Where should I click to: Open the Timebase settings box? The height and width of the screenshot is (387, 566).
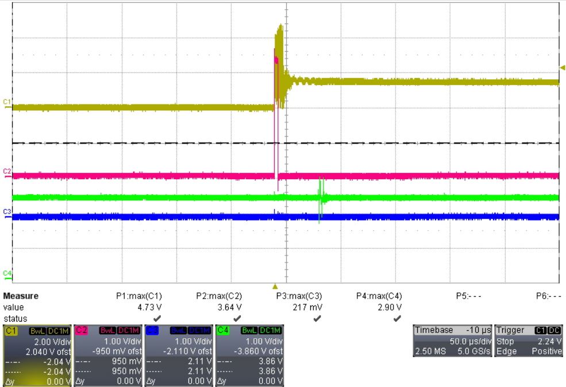(452, 341)
